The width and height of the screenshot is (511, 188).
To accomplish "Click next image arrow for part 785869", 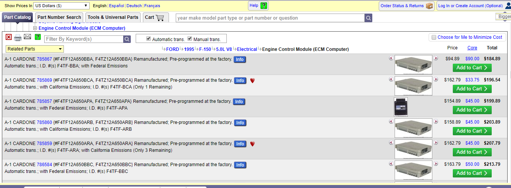I will 436,79.
